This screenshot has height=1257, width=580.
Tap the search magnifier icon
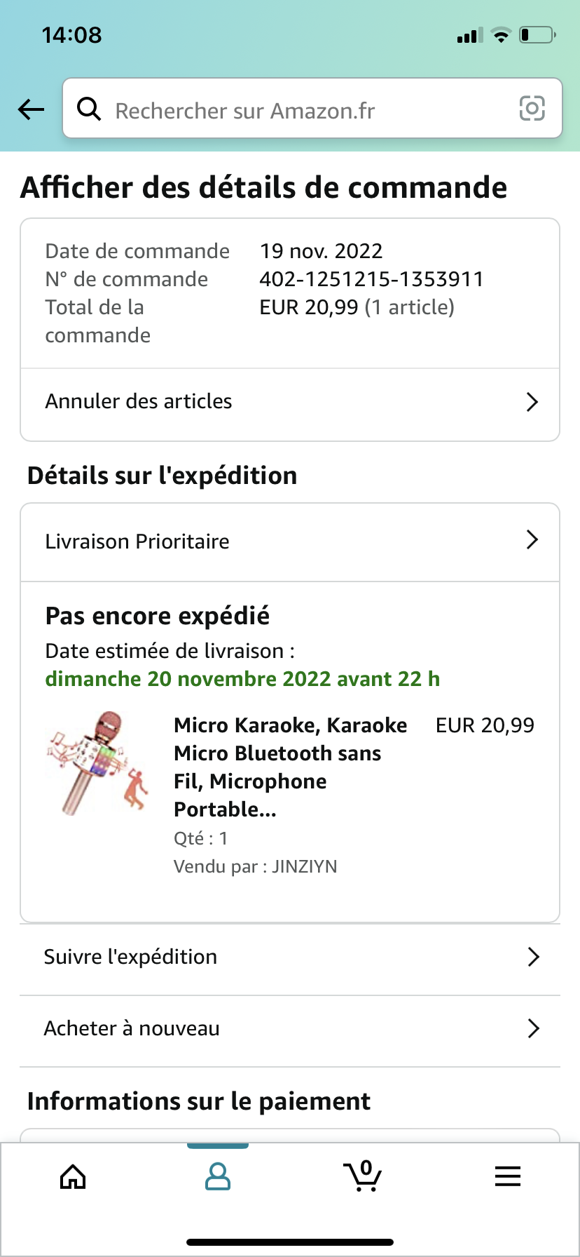[89, 109]
